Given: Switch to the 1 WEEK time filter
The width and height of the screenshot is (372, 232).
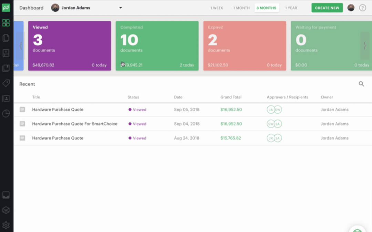Looking at the screenshot, I should [217, 8].
